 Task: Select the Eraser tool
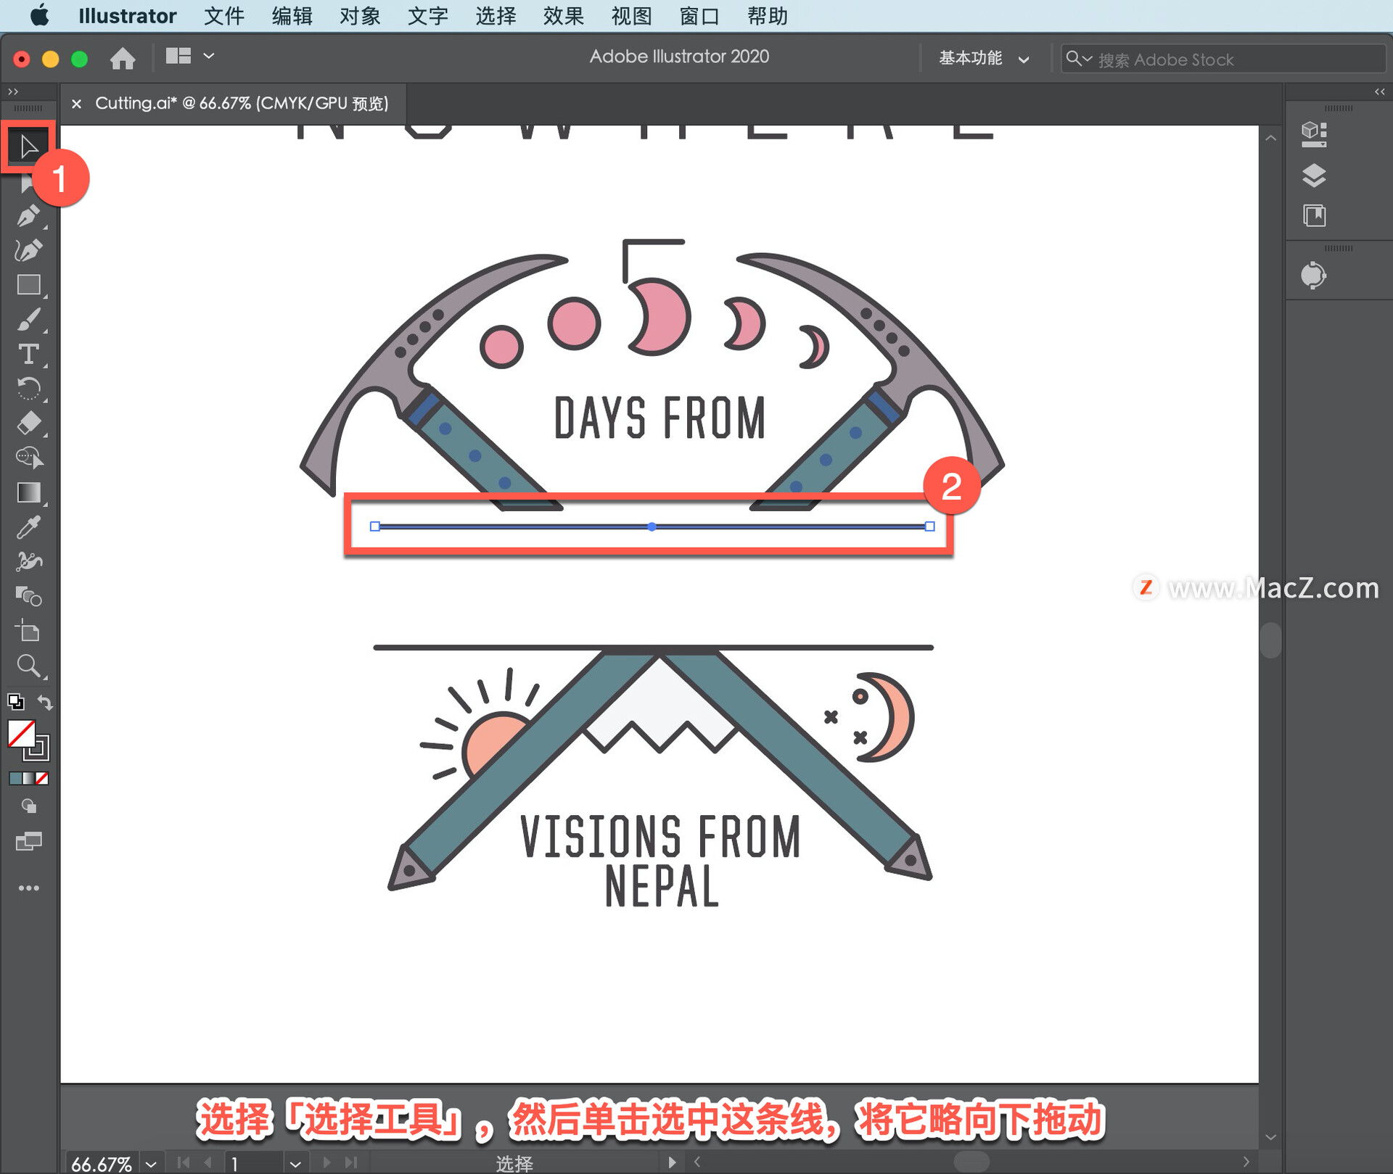pos(28,423)
